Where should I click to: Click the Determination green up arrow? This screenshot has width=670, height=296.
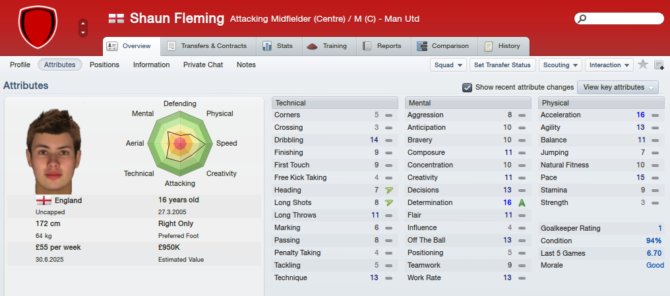click(x=522, y=202)
